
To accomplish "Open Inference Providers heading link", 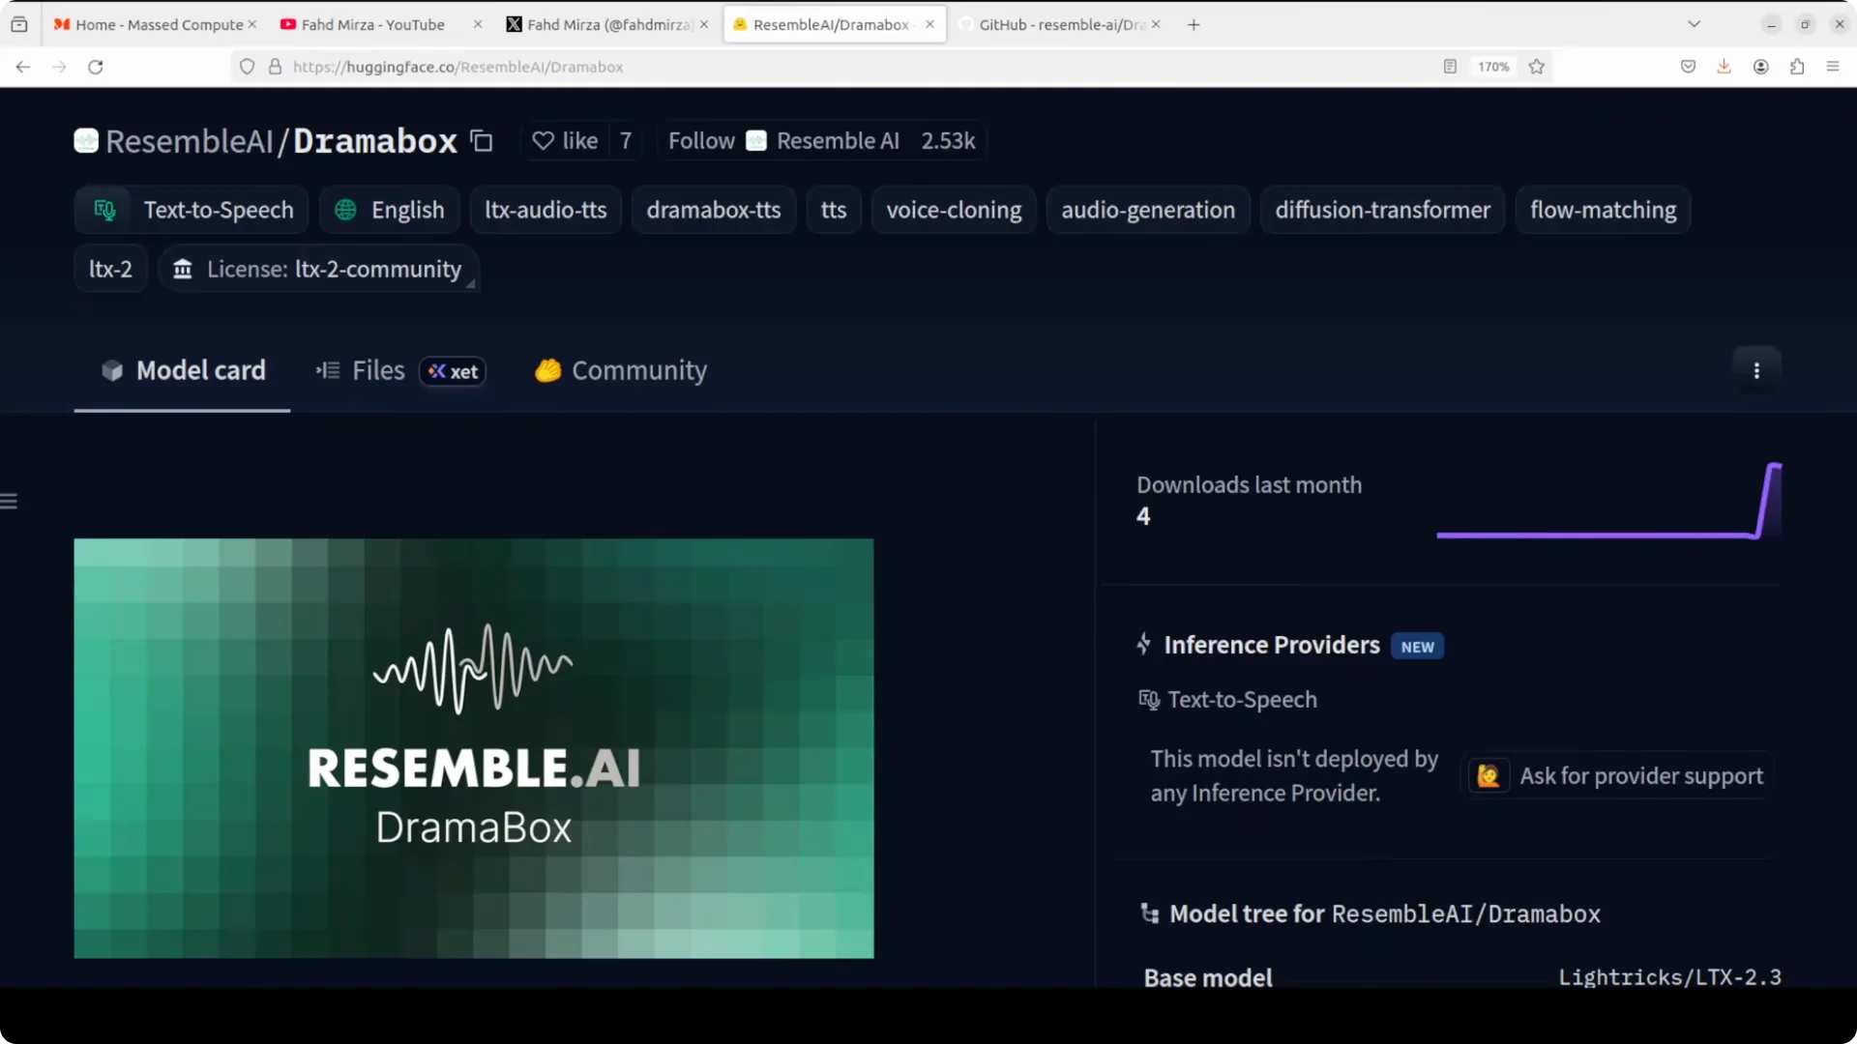I will (x=1271, y=645).
